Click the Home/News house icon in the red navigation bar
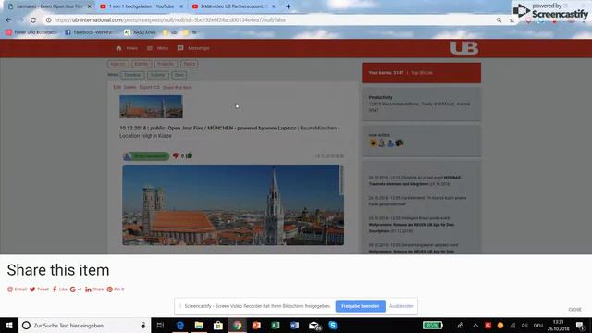592x333 pixels. click(x=119, y=48)
